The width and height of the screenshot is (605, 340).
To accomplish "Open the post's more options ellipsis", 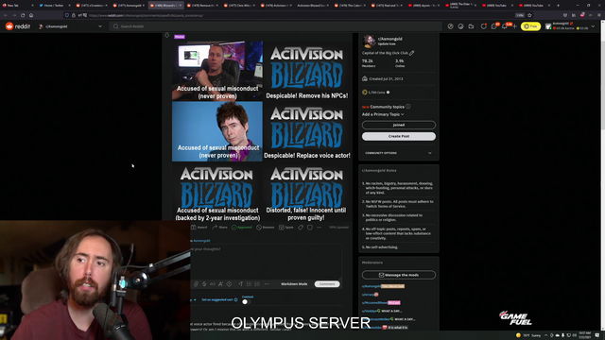I will click(x=320, y=228).
